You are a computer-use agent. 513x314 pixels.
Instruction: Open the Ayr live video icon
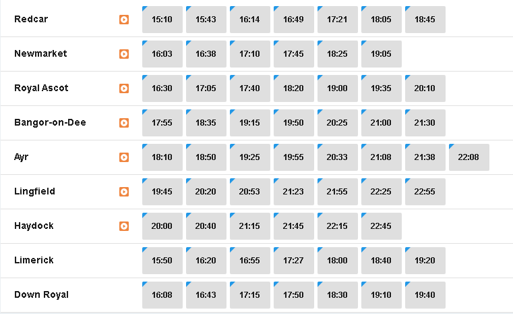(123, 157)
